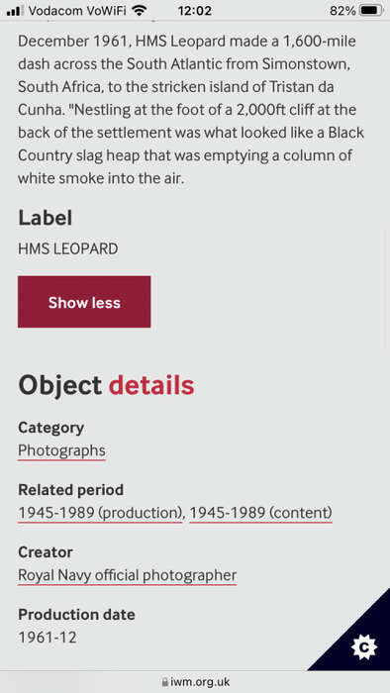Click the Label section heading
The height and width of the screenshot is (693, 390).
click(x=46, y=218)
